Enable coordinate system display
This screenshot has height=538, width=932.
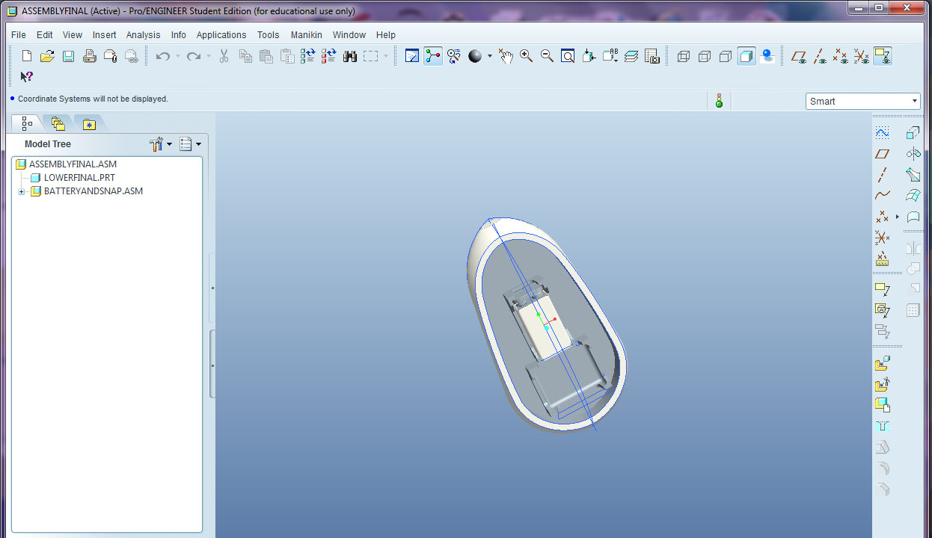coord(860,55)
